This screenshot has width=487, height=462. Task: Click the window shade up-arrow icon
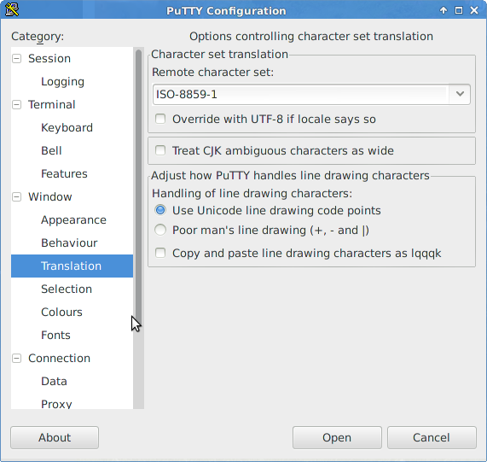tap(444, 10)
